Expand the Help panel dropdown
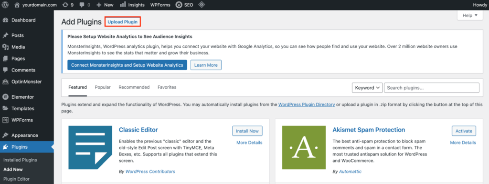Screen dimensions: 489x184 pos(470,16)
